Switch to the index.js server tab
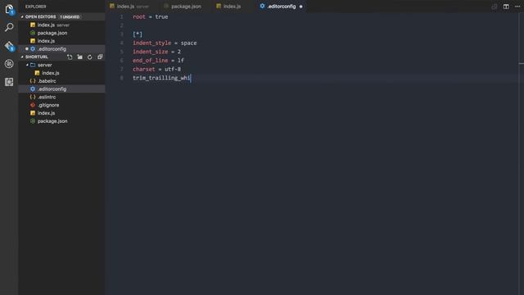This screenshot has width=524, height=295. (x=129, y=7)
